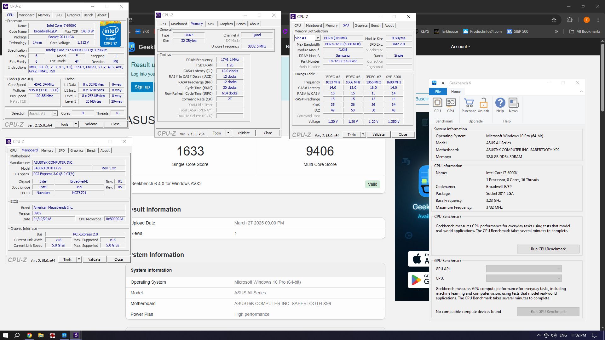605x340 pixels.
Task: Show hidden system tray icons
Action: tap(539, 335)
